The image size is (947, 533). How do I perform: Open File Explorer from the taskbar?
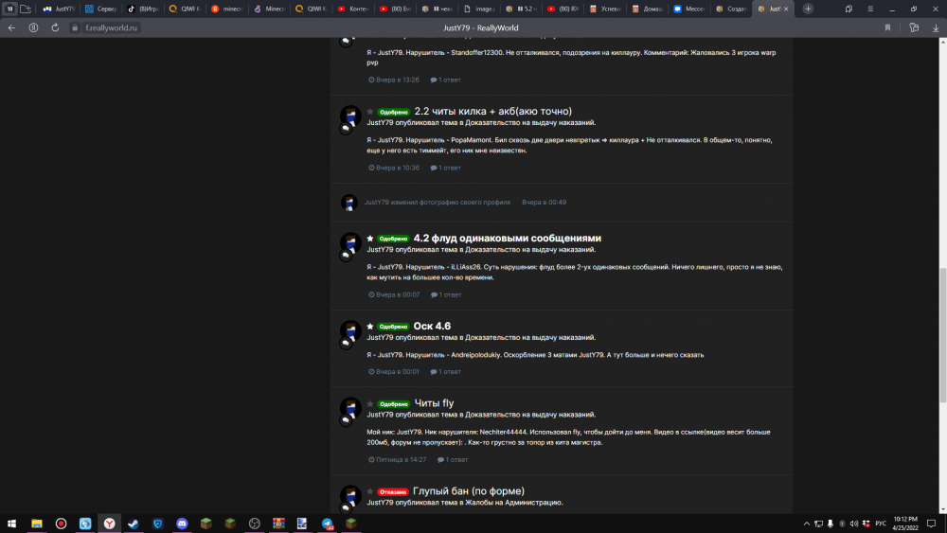(37, 524)
